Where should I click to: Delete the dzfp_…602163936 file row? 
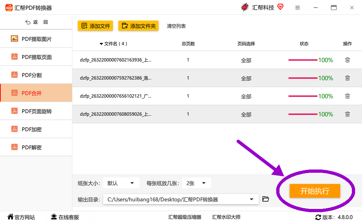[x=347, y=60]
